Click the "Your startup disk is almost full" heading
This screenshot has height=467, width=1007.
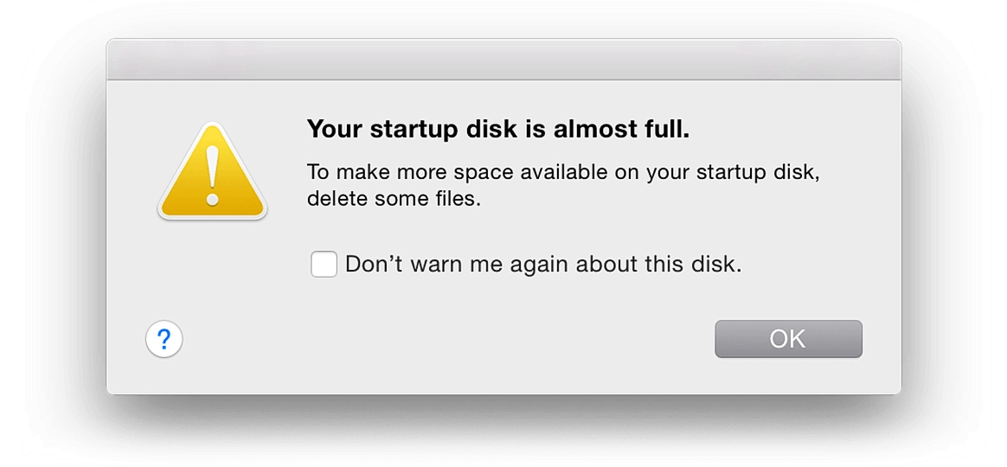click(x=498, y=131)
